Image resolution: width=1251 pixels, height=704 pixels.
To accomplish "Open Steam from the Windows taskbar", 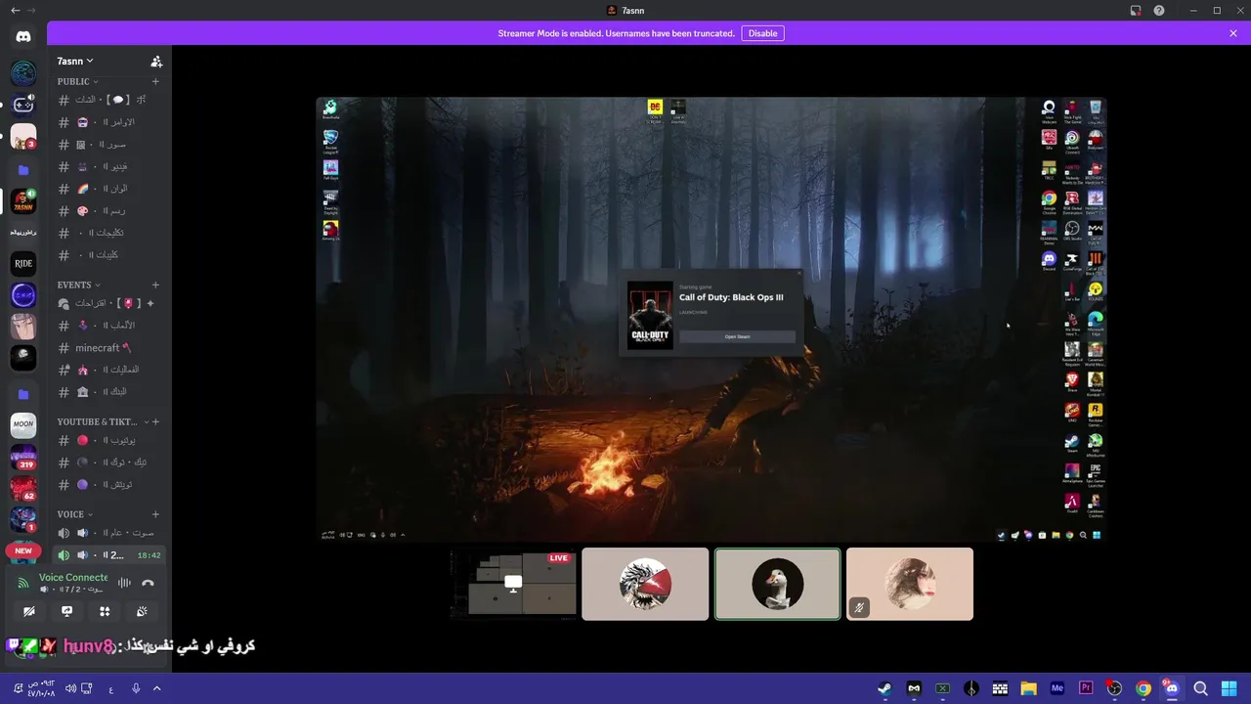I will click(884, 688).
